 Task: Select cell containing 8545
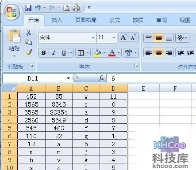click(59, 104)
